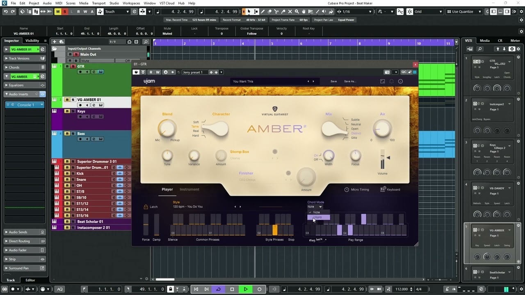
Task: Open the Grid snap type dropdown
Action: [428, 11]
